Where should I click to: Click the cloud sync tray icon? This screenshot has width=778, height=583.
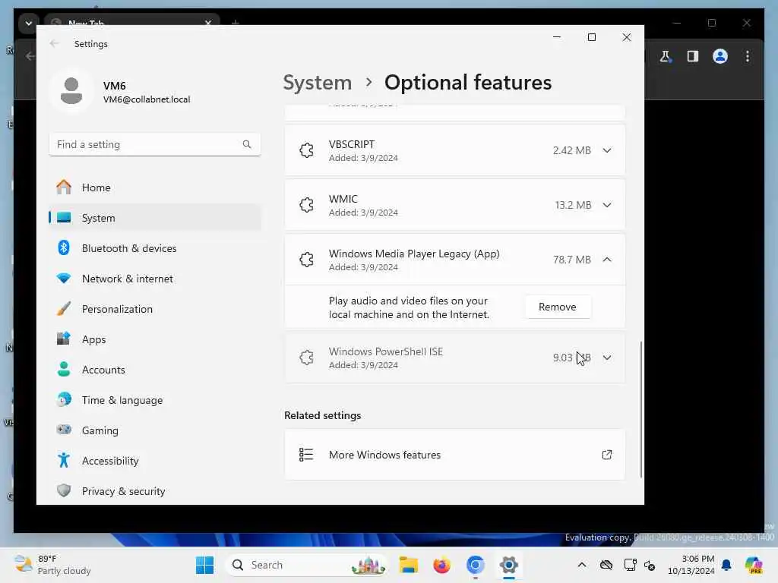606,565
